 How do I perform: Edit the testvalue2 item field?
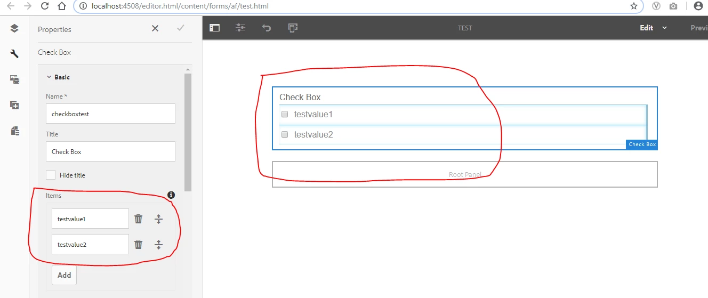[x=90, y=244]
